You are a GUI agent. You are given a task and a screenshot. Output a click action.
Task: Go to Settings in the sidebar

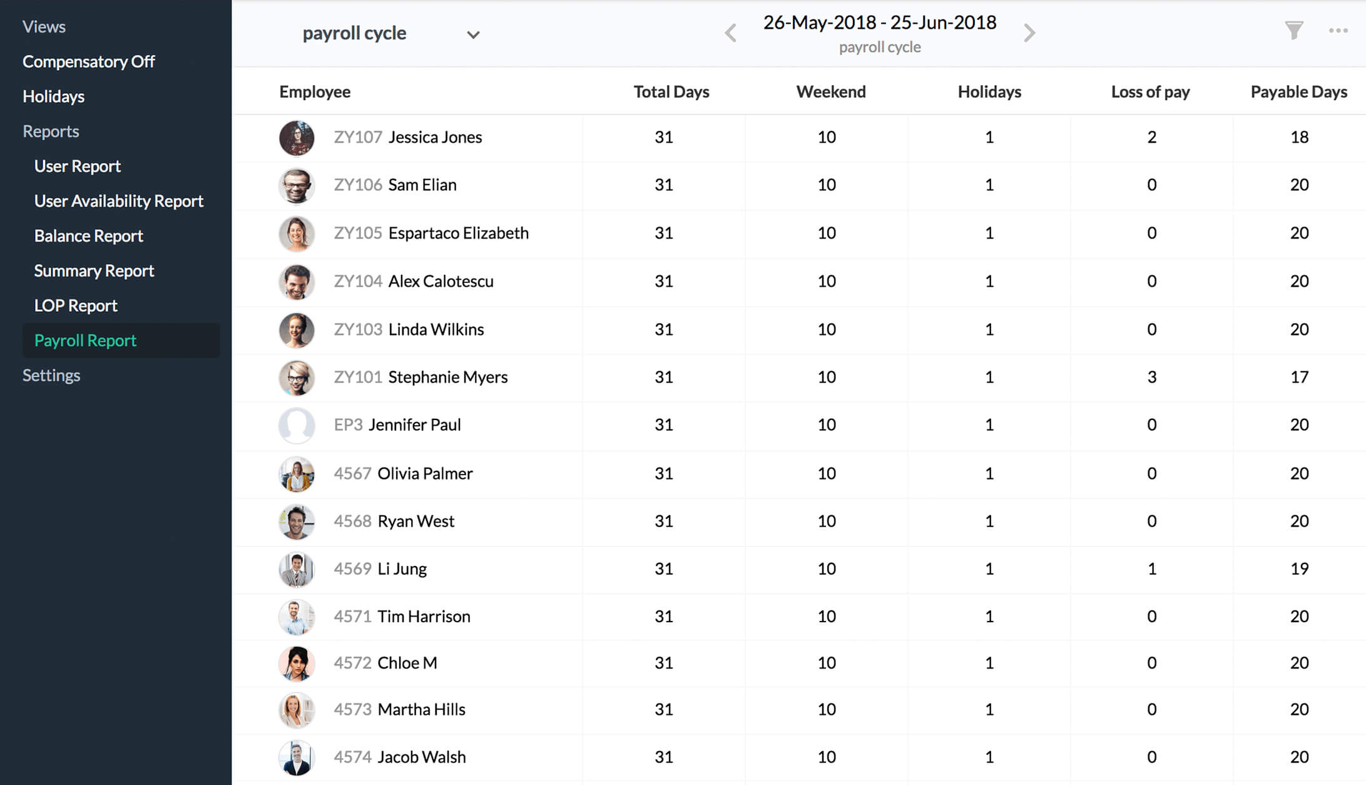pos(51,375)
